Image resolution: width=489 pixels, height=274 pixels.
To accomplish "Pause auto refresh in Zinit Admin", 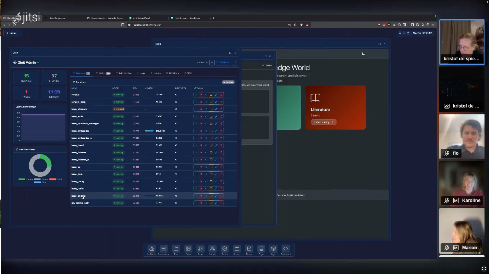I will (212, 62).
